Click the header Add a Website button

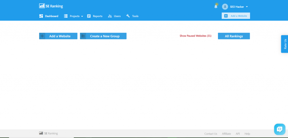[236, 16]
